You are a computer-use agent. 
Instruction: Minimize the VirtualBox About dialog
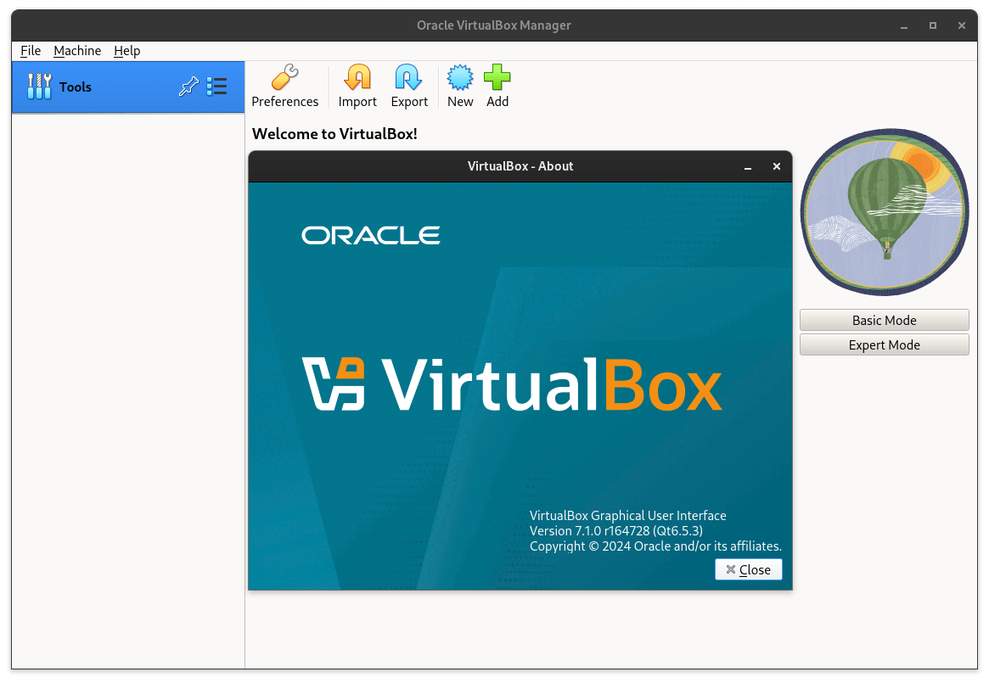pyautogui.click(x=747, y=166)
